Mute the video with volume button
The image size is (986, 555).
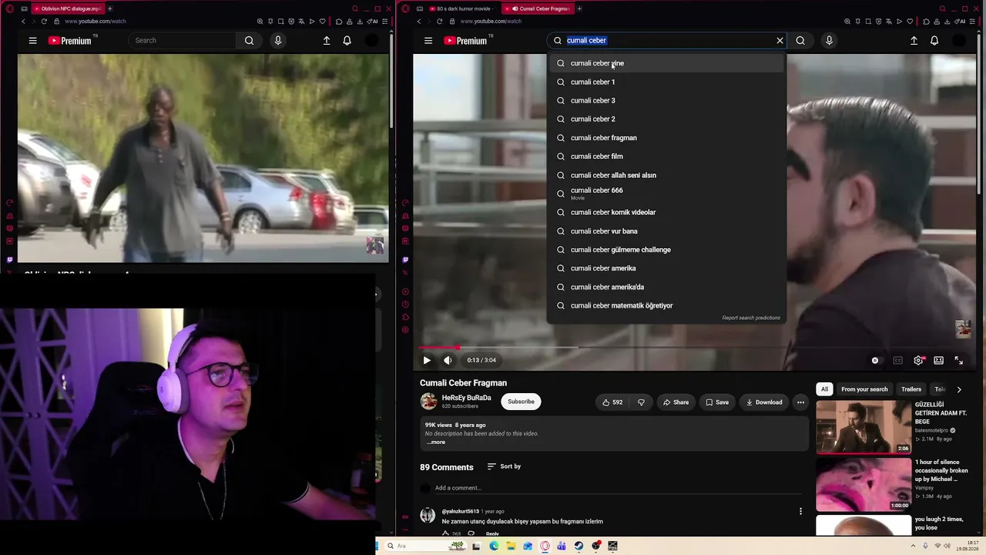448,360
